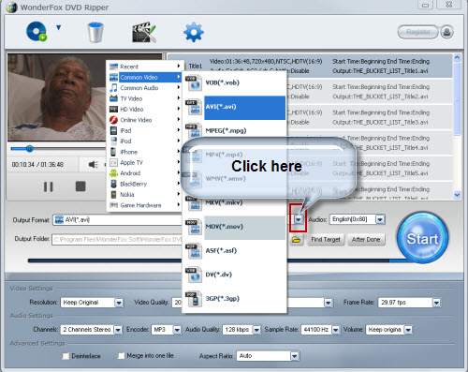The height and width of the screenshot is (372, 468).
Task: Choose the DV(*.dv) format
Action: [x=235, y=275]
